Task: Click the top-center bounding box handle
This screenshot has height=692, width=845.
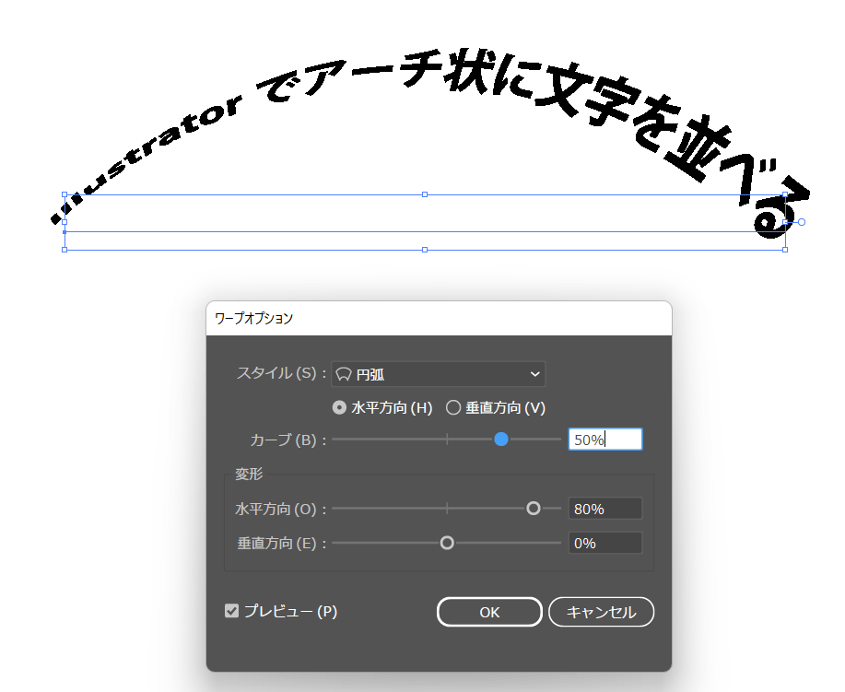Action: 425,194
